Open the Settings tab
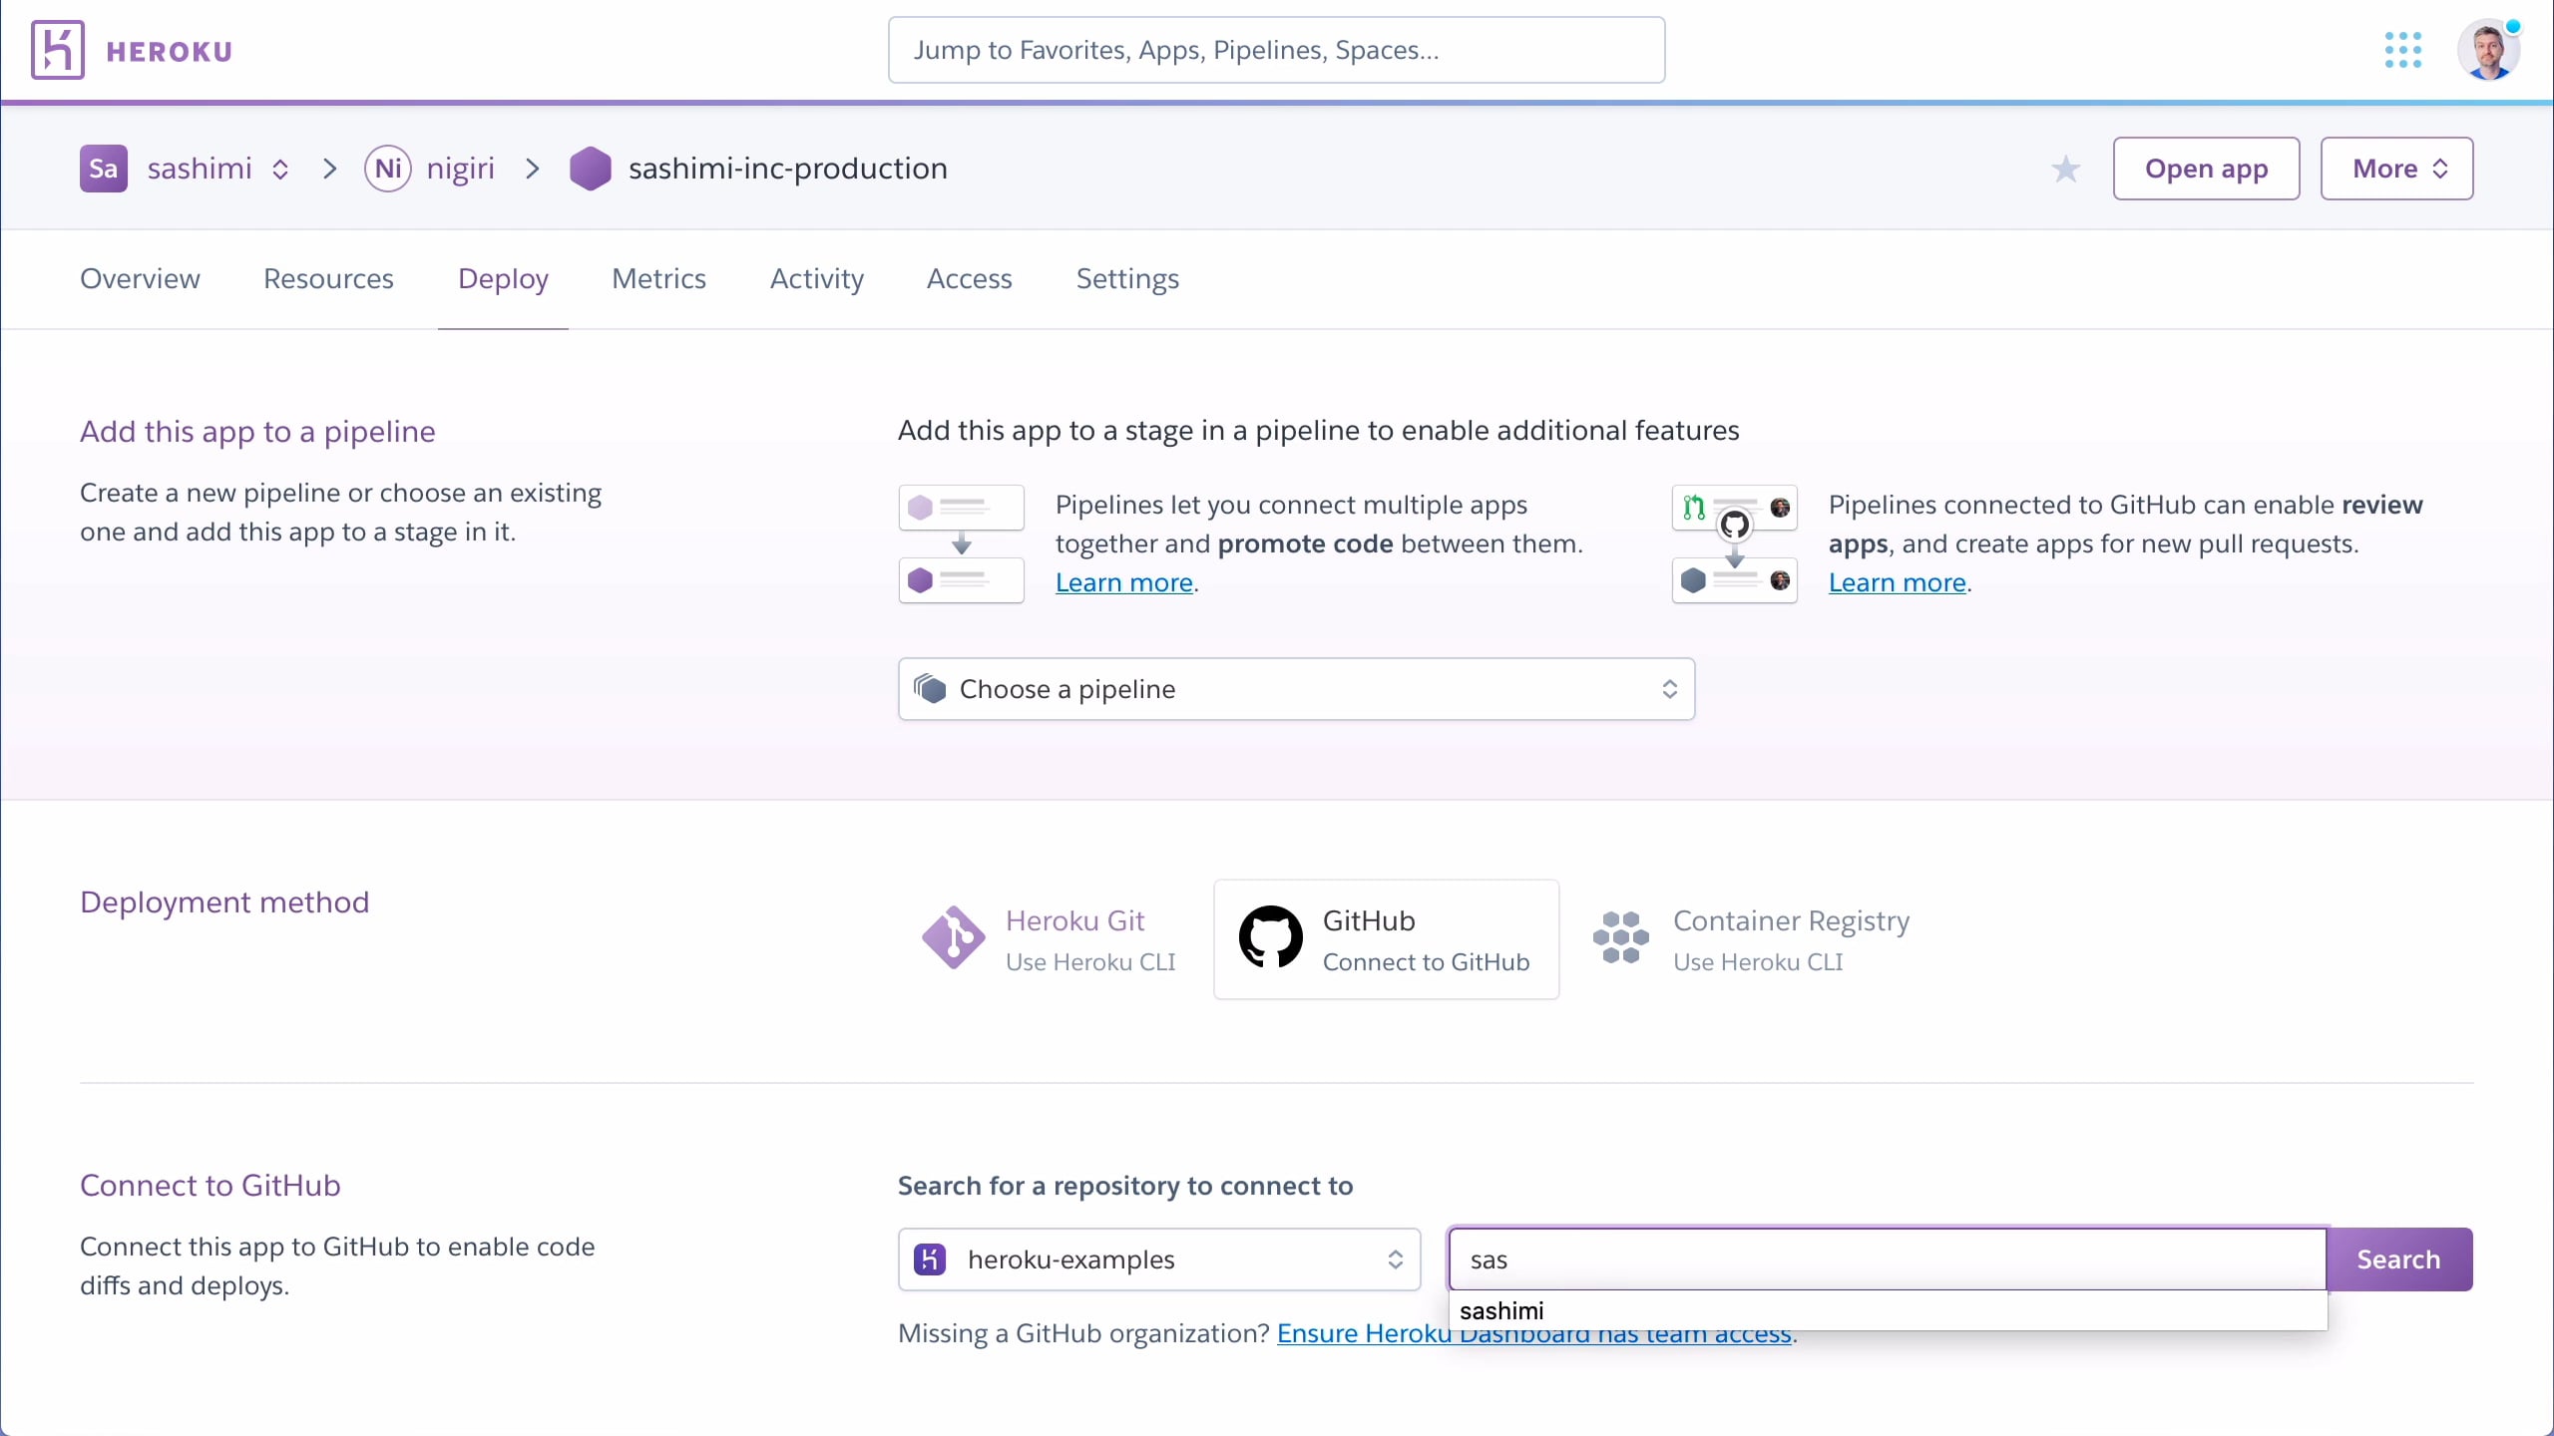Image resolution: width=2554 pixels, height=1436 pixels. [1127, 279]
